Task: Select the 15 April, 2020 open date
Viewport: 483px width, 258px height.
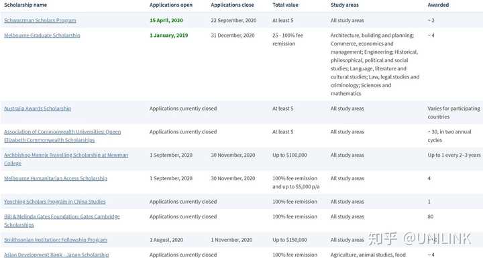Action: point(166,20)
